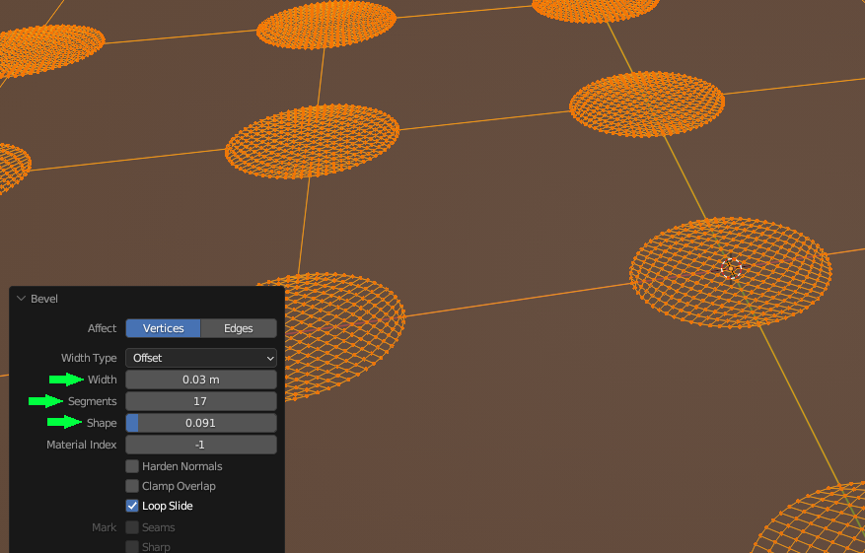The width and height of the screenshot is (865, 553).
Task: Switch Affect mode to Edges
Action: pyautogui.click(x=239, y=328)
